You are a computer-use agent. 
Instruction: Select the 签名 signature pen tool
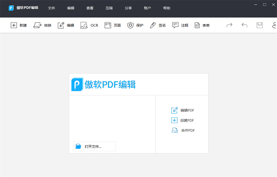point(158,25)
